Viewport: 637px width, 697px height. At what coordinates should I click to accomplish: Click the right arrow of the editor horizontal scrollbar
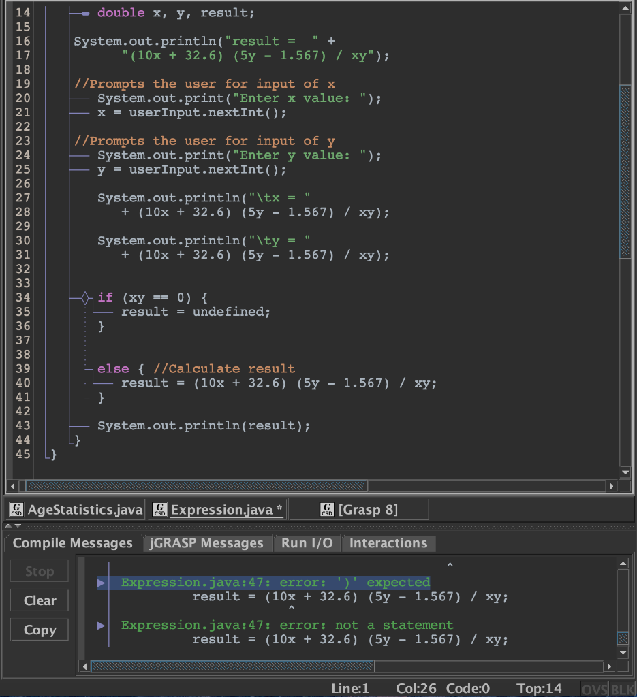tap(612, 485)
